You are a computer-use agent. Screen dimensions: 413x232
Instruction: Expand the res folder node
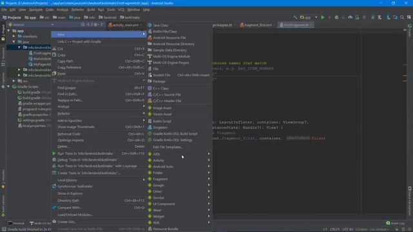tap(14, 81)
